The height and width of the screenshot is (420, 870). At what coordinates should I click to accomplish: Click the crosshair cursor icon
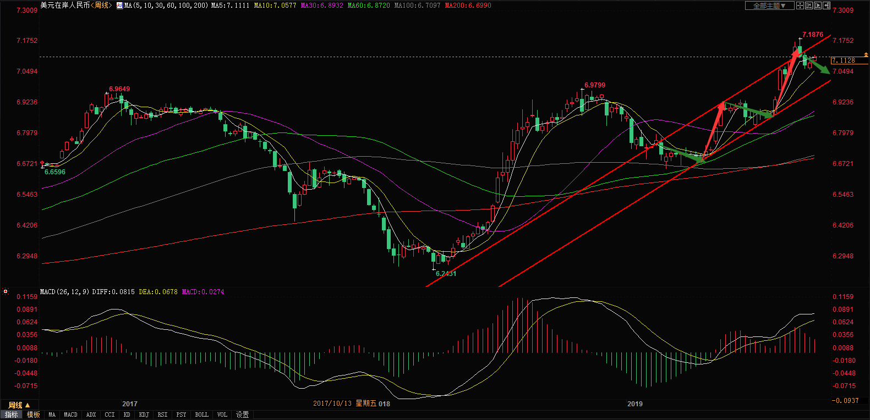(x=800, y=5)
